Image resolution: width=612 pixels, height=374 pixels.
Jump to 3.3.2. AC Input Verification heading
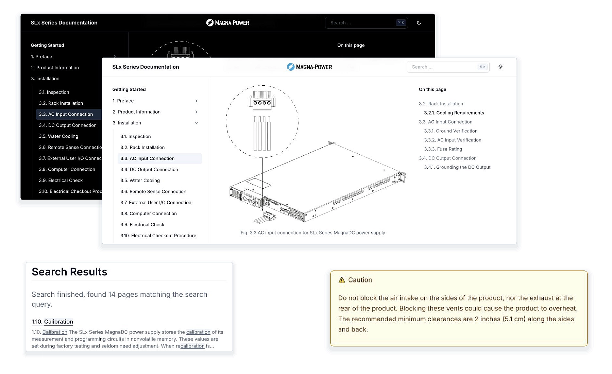[453, 140]
